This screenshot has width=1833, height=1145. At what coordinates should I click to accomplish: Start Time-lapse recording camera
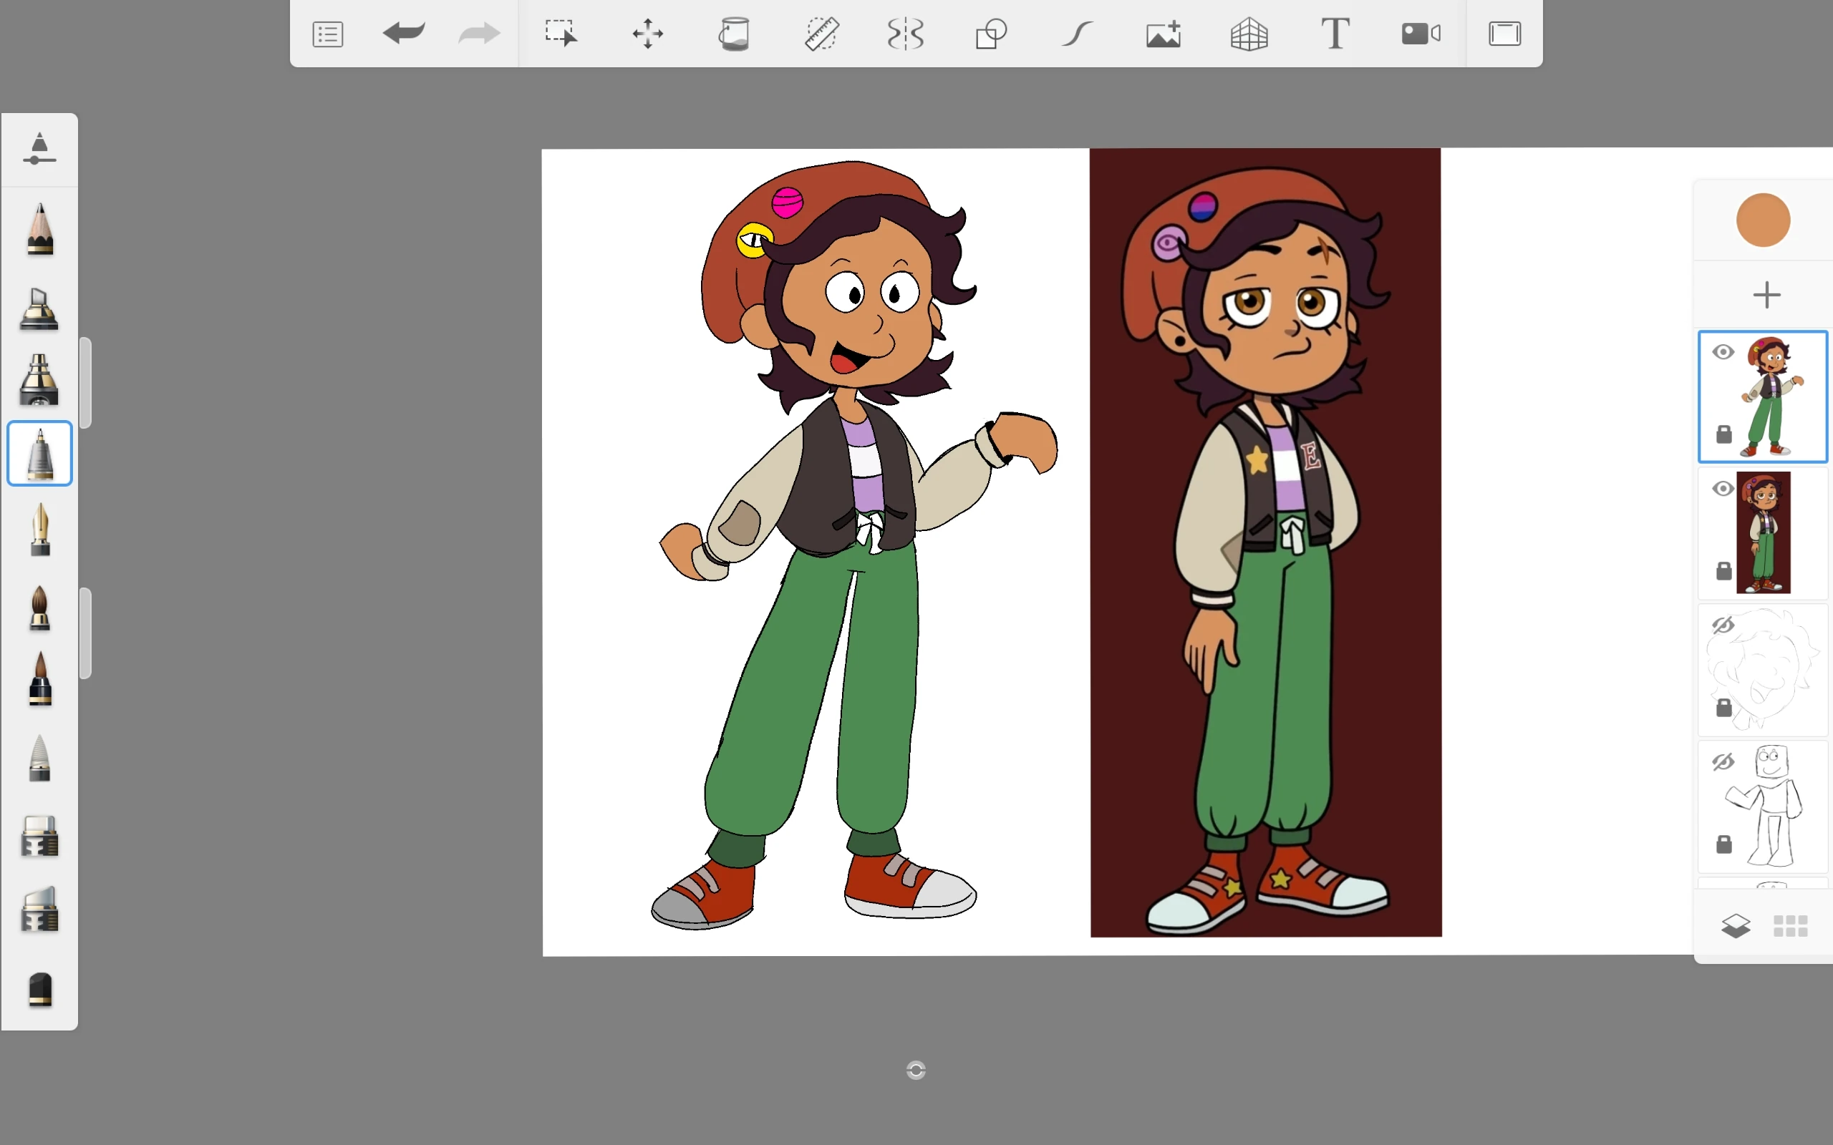[1420, 34]
